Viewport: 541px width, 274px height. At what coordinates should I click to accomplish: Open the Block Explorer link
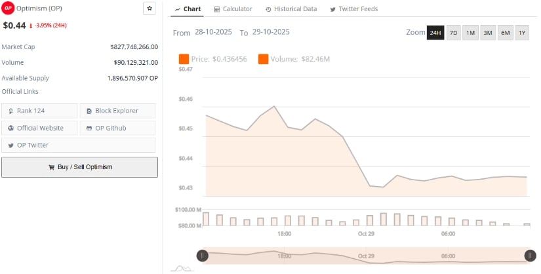pos(118,111)
